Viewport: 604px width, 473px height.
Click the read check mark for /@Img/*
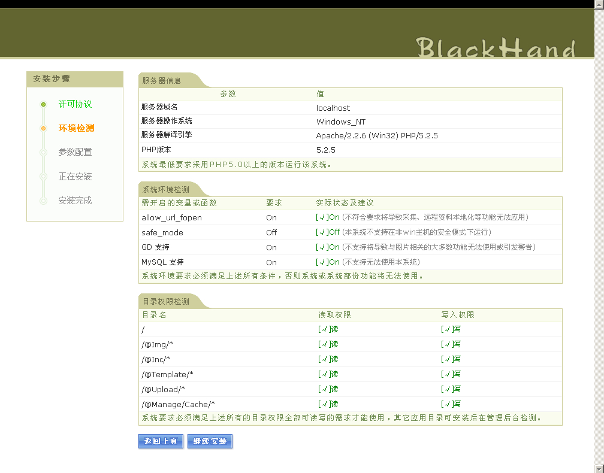tap(328, 344)
